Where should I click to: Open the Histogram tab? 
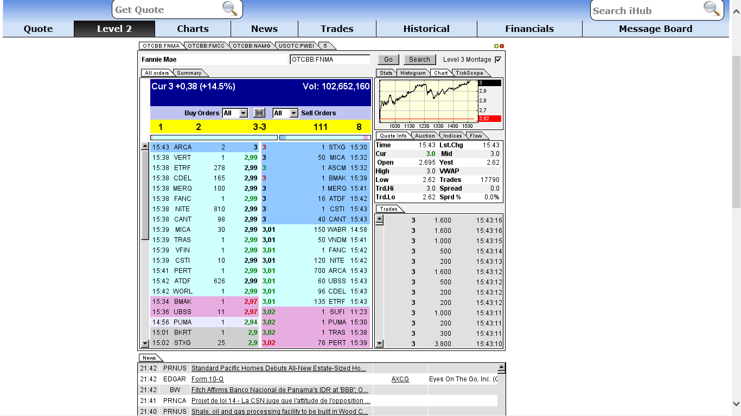tap(413, 73)
